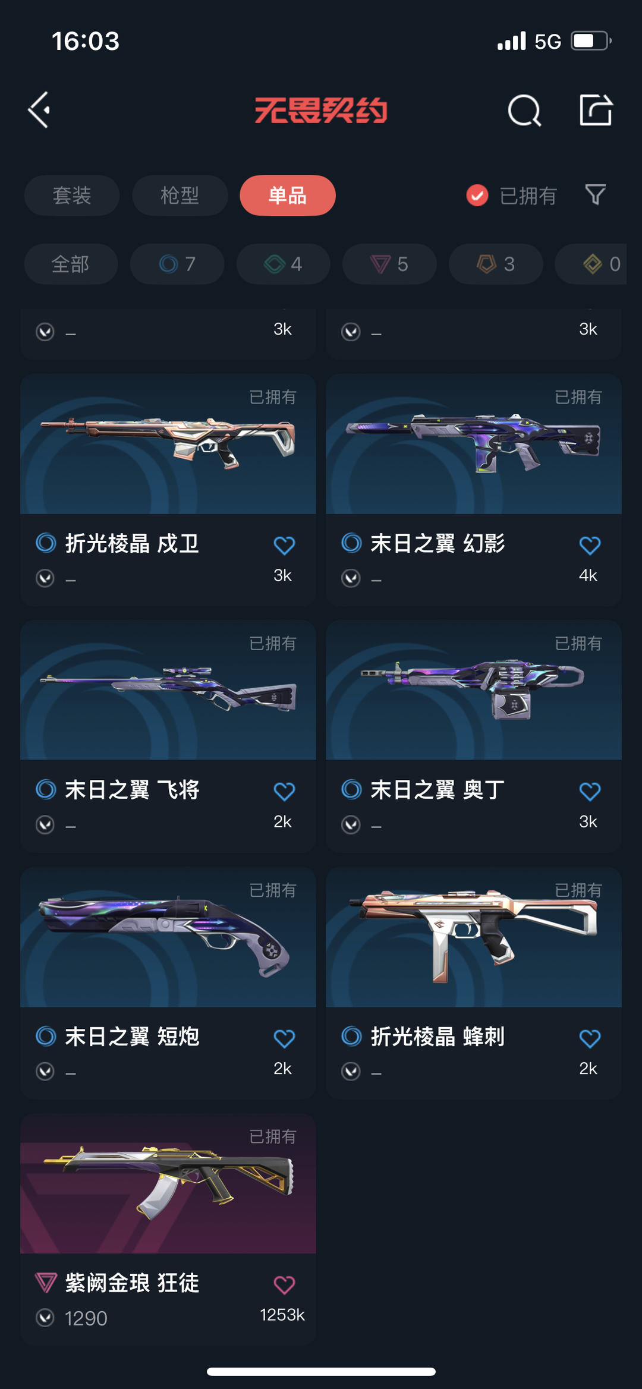Select the green tier filter showing 4
The height and width of the screenshot is (1389, 642).
point(284,264)
